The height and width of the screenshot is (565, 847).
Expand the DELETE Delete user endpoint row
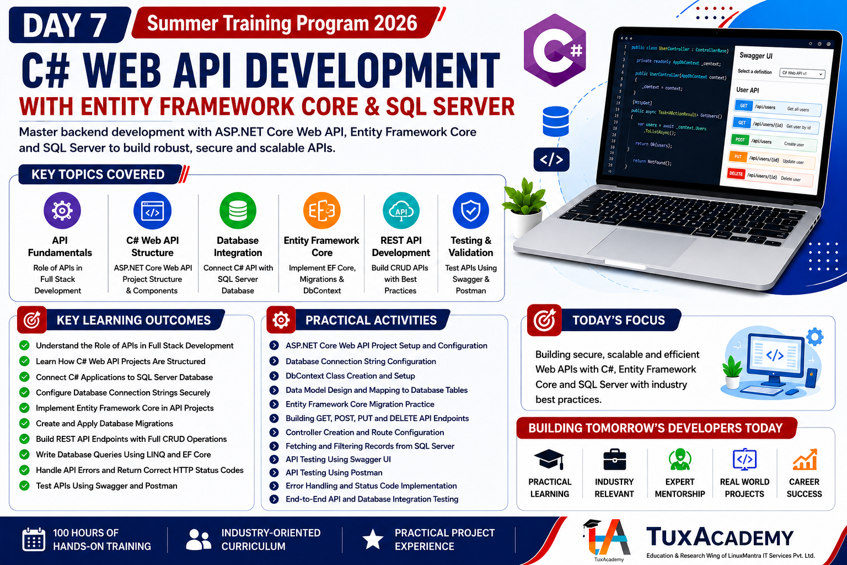pos(769,177)
